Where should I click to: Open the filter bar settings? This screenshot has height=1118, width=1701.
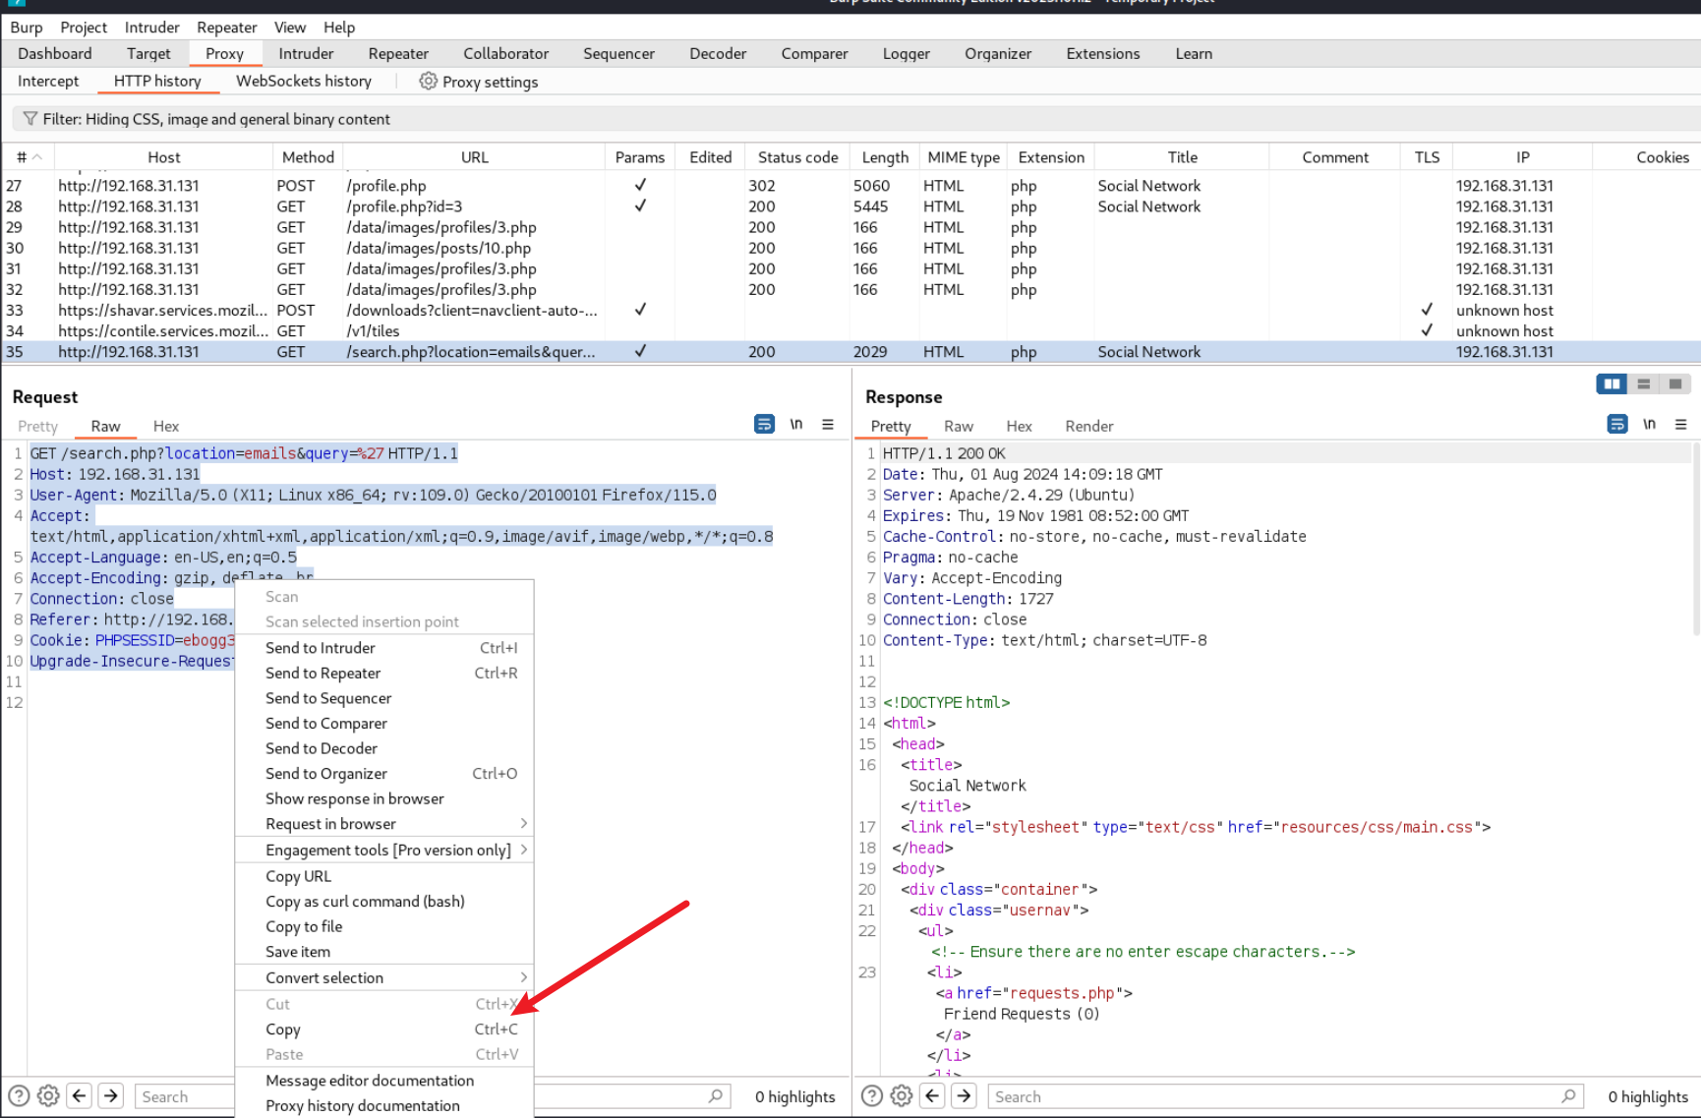pyautogui.click(x=855, y=119)
